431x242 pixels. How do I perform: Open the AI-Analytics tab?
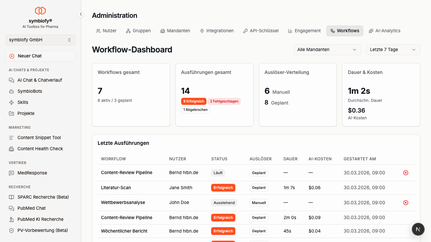pos(385,31)
